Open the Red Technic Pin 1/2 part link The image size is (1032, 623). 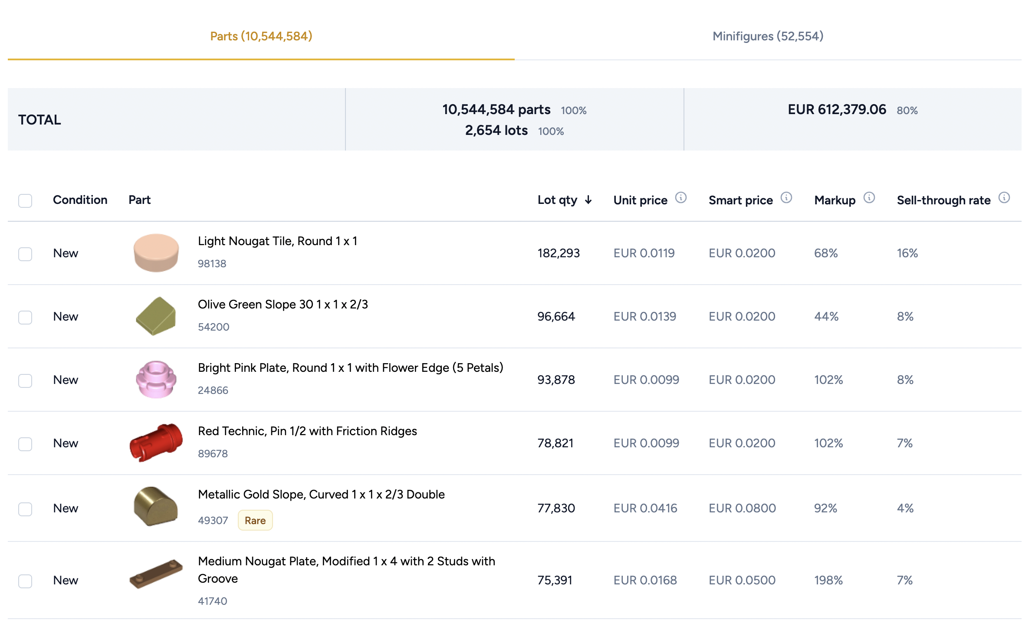[x=307, y=431]
